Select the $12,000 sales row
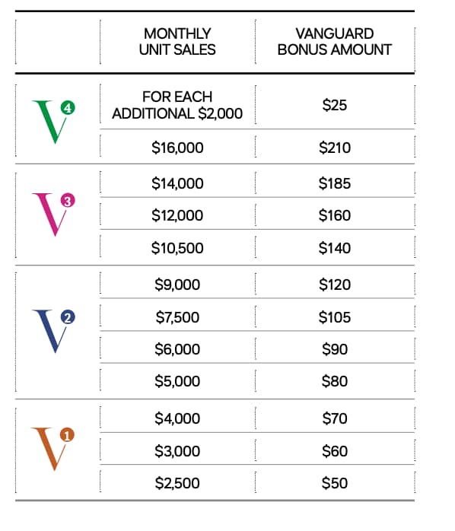This screenshot has width=455, height=531. click(x=257, y=215)
